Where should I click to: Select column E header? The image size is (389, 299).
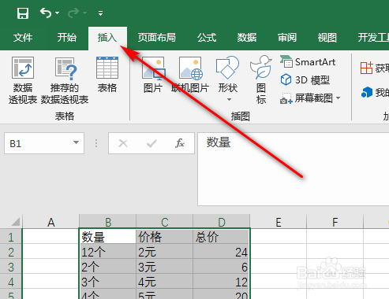coord(279,222)
